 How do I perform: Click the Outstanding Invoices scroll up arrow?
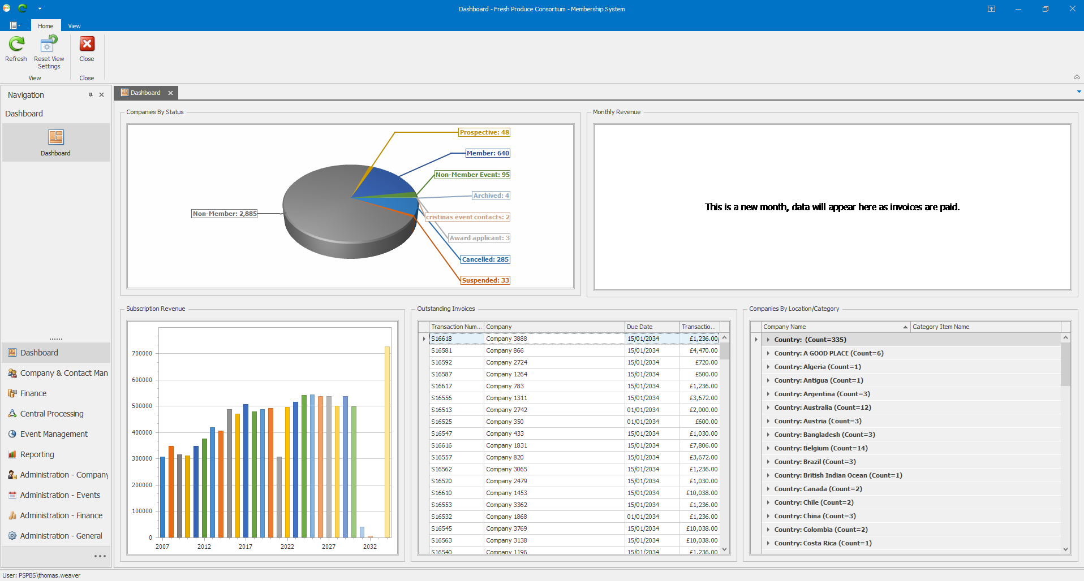coord(724,338)
